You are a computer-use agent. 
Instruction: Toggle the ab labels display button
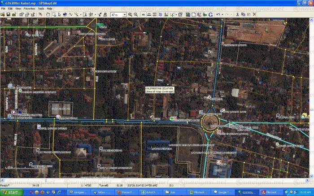point(144,14)
